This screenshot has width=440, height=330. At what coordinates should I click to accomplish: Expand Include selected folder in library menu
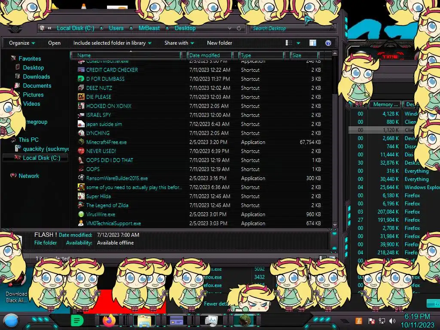coord(112,43)
